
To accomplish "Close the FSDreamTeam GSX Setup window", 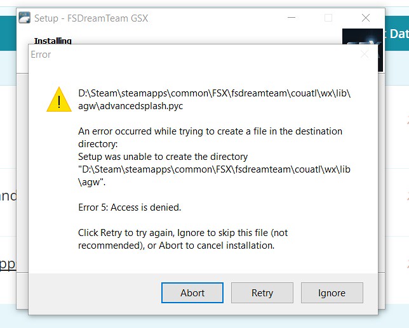I will point(366,18).
